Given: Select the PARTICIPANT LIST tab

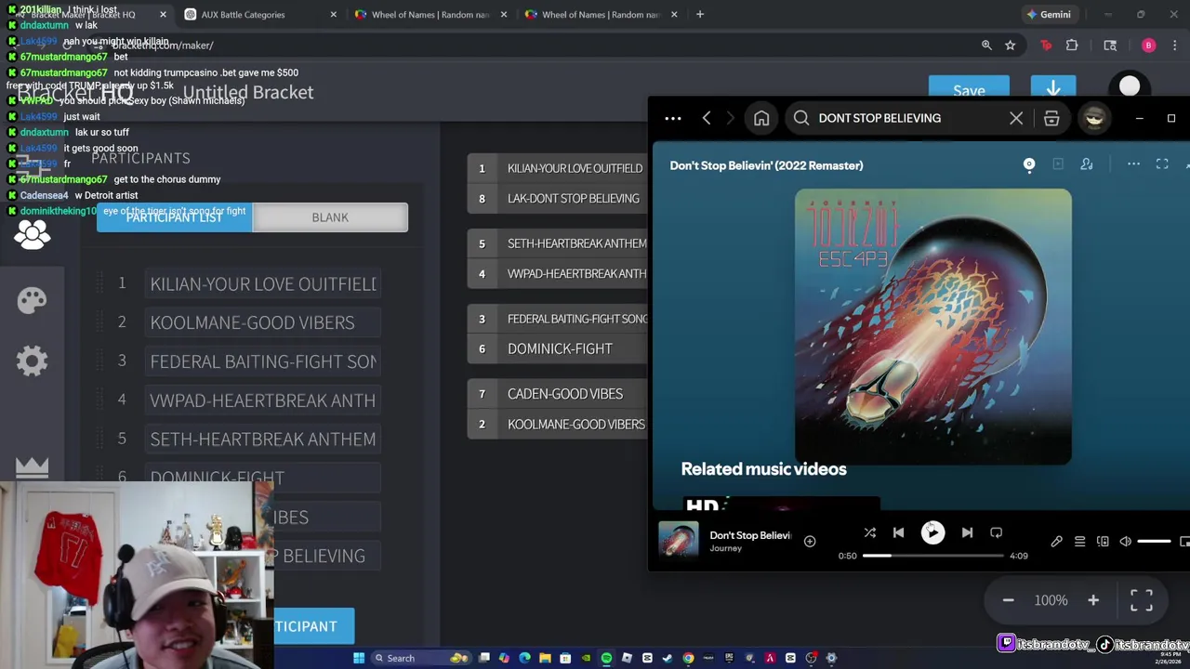Looking at the screenshot, I should point(174,217).
